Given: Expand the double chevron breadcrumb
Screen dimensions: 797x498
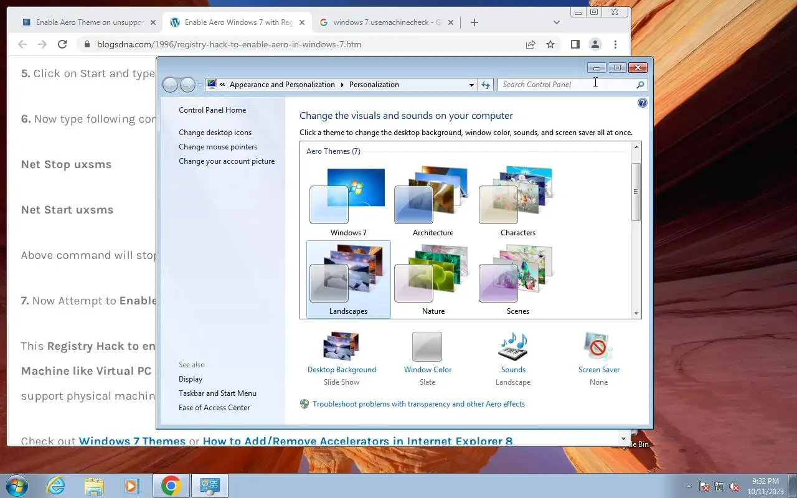Looking at the screenshot, I should click(x=222, y=85).
